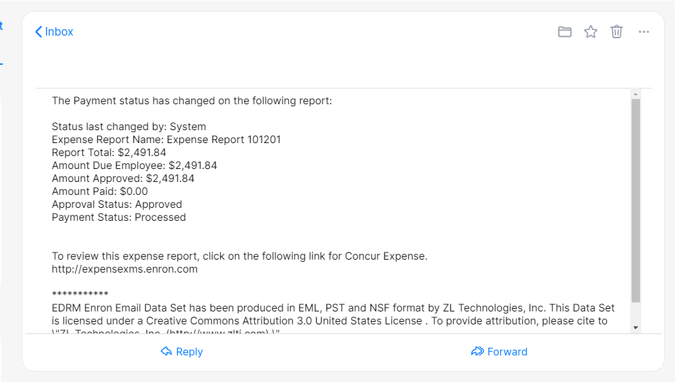675x382 pixels.
Task: Click the ellipsis more-options icon
Action: point(643,31)
